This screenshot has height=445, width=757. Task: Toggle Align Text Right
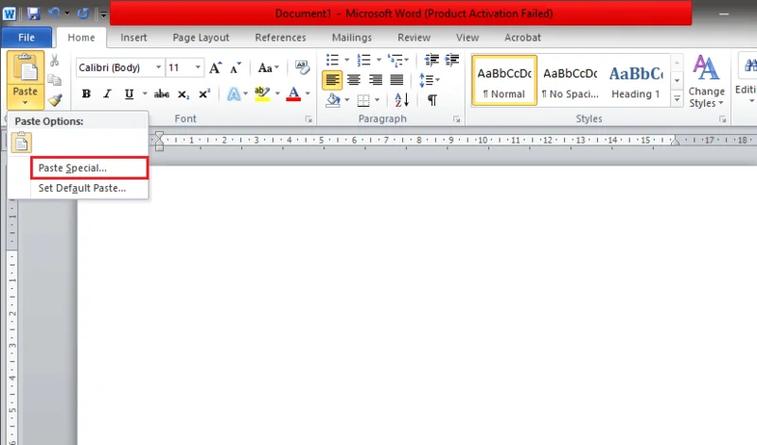pyautogui.click(x=375, y=79)
